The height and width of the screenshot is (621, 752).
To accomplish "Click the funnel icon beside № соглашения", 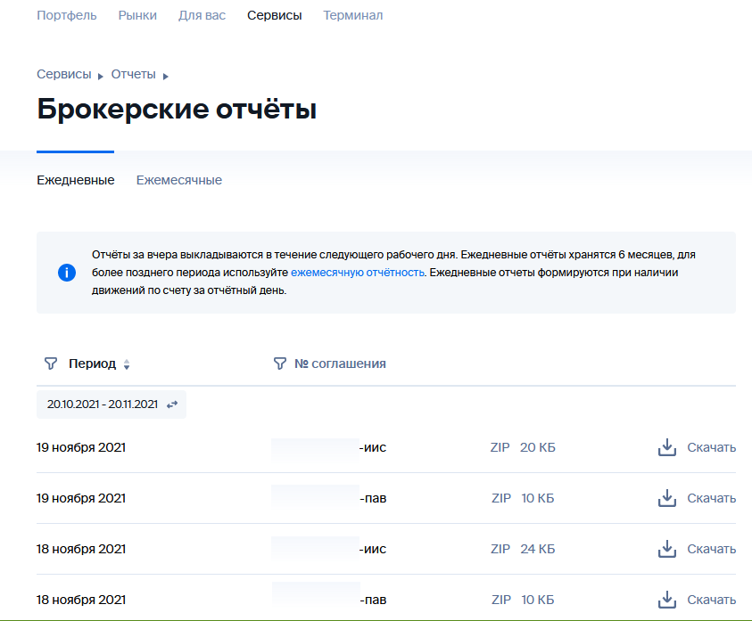I will (x=280, y=364).
